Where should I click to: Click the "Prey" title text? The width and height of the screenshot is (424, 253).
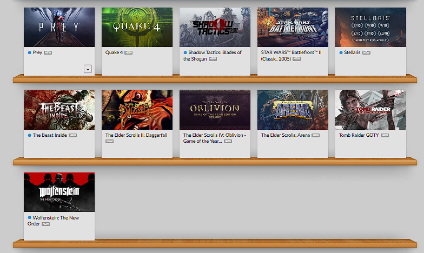tap(37, 52)
